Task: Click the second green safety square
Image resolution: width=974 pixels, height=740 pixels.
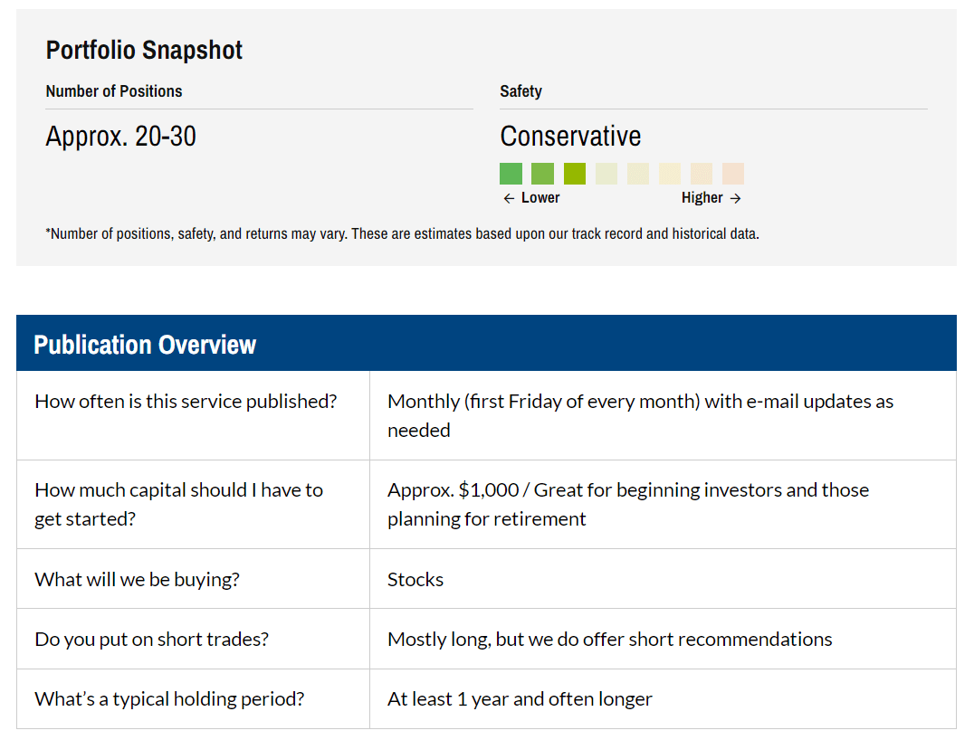Action: [542, 174]
